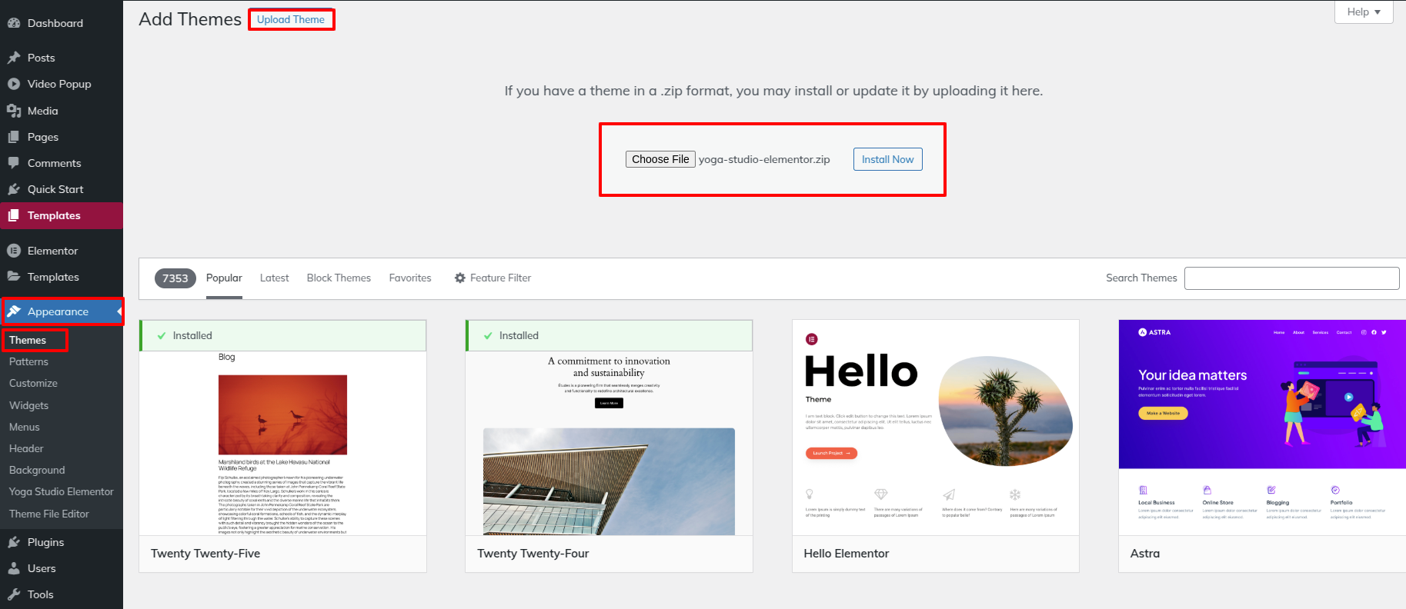
Task: Click Installed banner on Twenty Twenty-Five
Action: click(x=282, y=335)
